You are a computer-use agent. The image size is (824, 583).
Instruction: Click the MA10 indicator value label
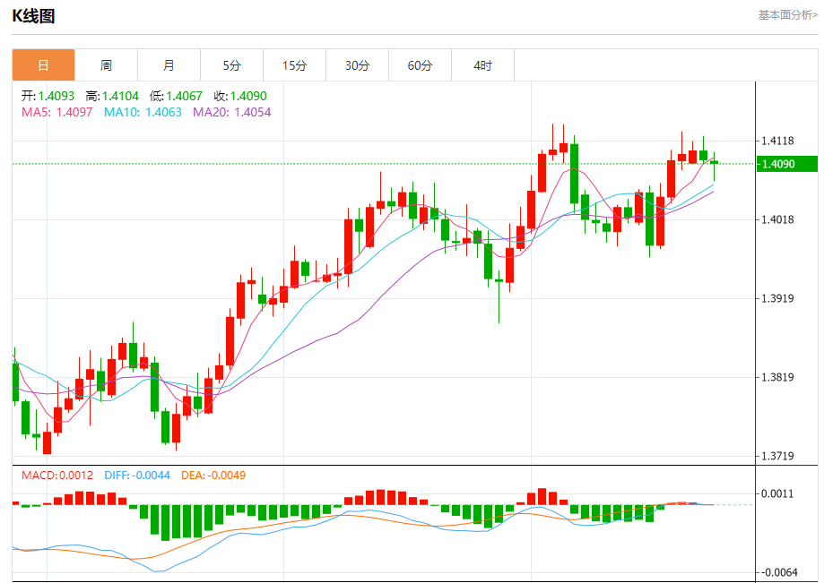click(x=143, y=112)
